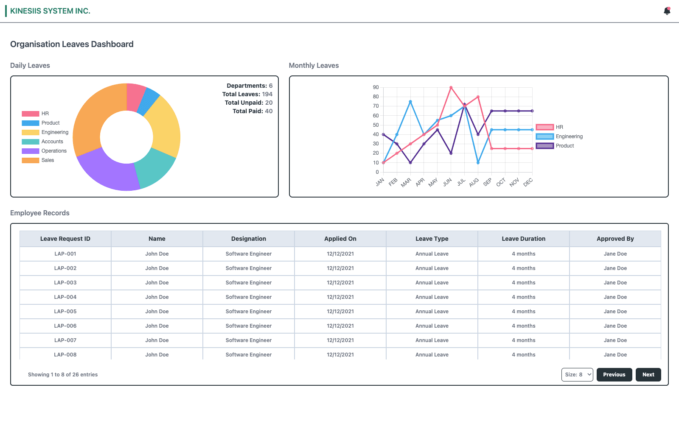
Task: Go to the Next page of records
Action: 648,375
